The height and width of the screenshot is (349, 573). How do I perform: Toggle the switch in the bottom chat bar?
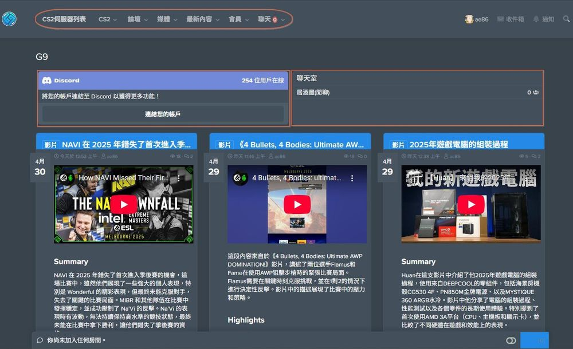pos(511,340)
